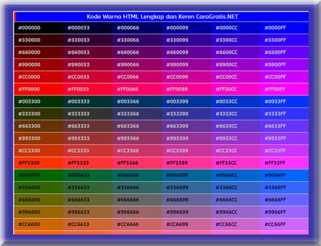Click the text '#000066'
Screen dimensions: 321x246
coord(128,28)
